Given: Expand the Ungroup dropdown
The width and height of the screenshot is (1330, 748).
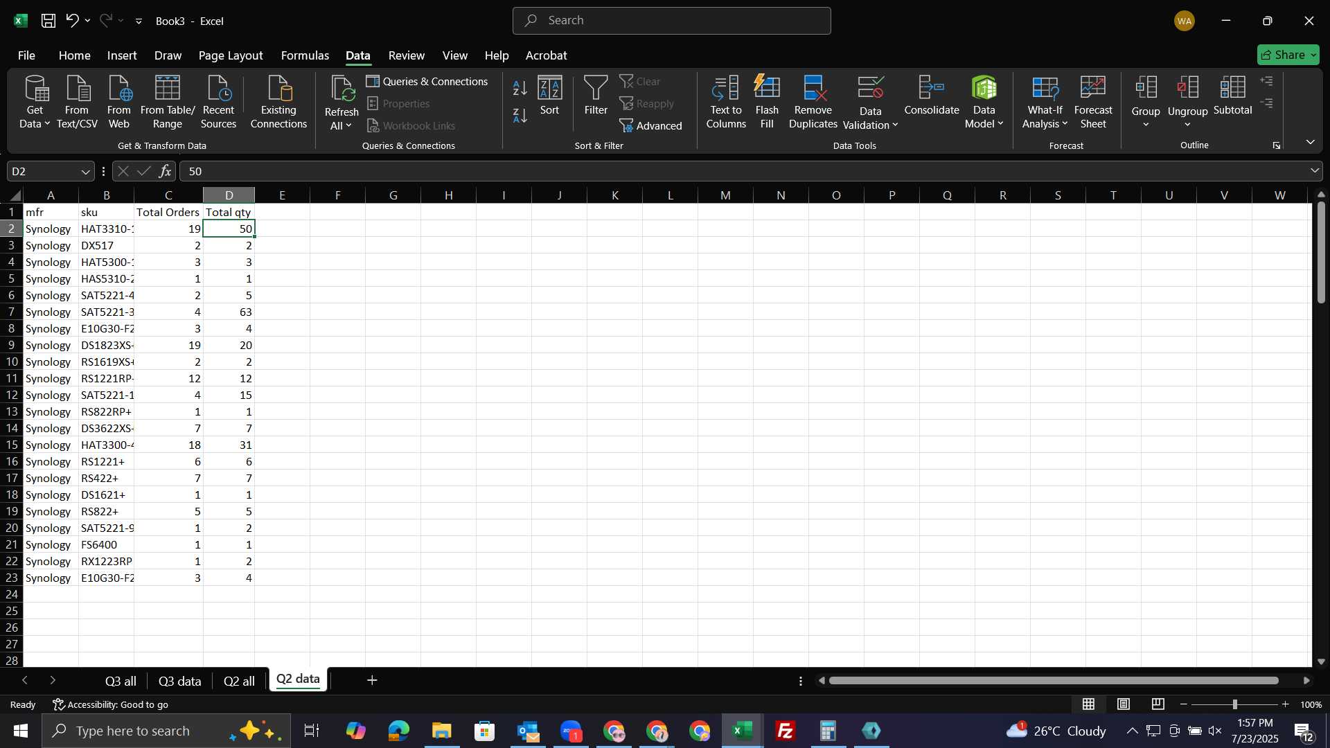Looking at the screenshot, I should coord(1187,125).
